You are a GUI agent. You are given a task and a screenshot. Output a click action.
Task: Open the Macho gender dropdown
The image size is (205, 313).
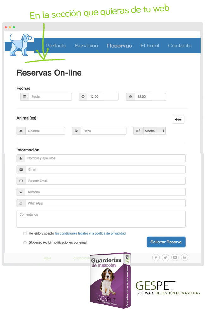coord(154,131)
